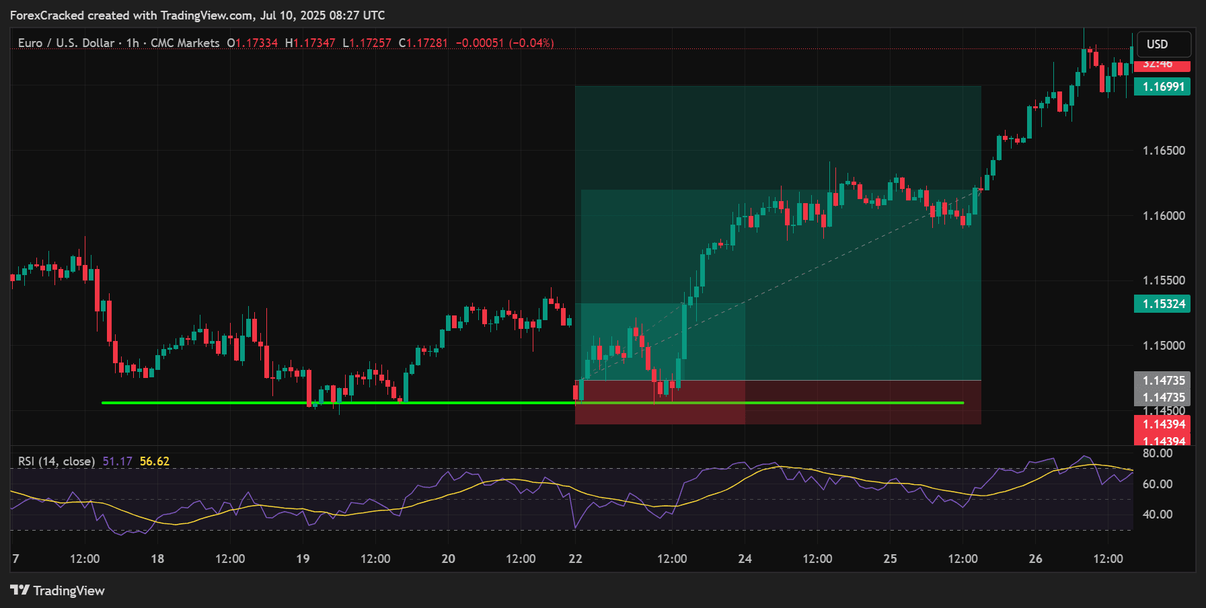
Task: Click the purple RSI value 51.17
Action: [x=117, y=461]
